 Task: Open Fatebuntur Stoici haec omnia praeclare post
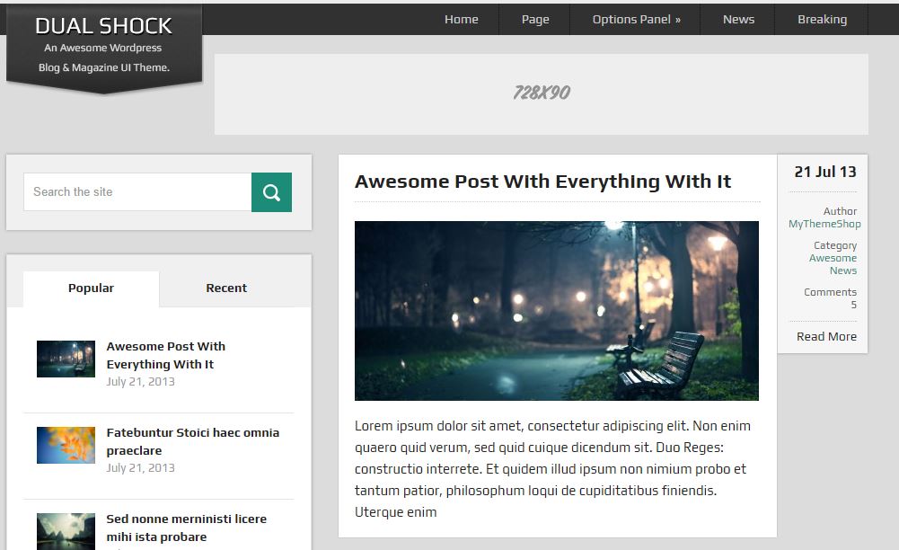192,441
